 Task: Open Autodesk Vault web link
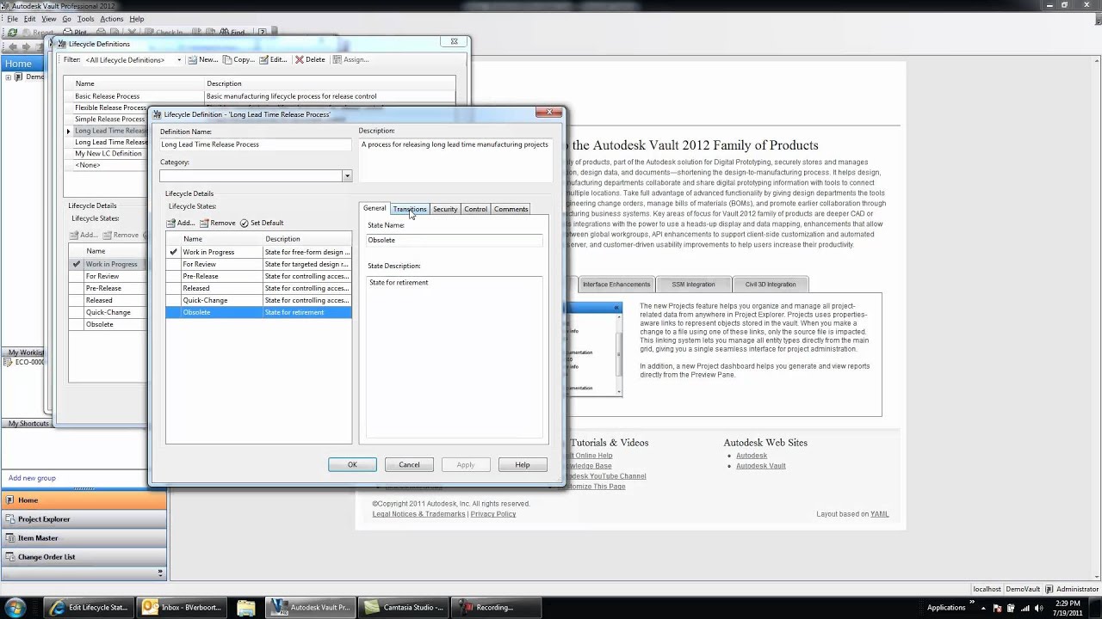pyautogui.click(x=760, y=465)
